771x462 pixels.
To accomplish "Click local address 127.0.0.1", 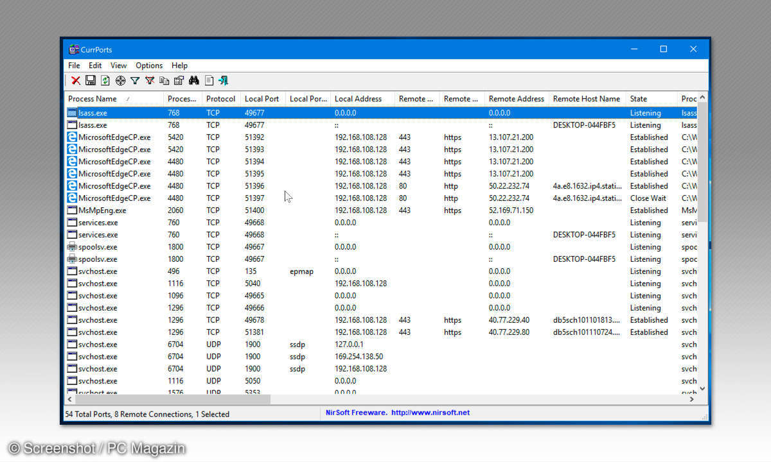I will tap(350, 345).
